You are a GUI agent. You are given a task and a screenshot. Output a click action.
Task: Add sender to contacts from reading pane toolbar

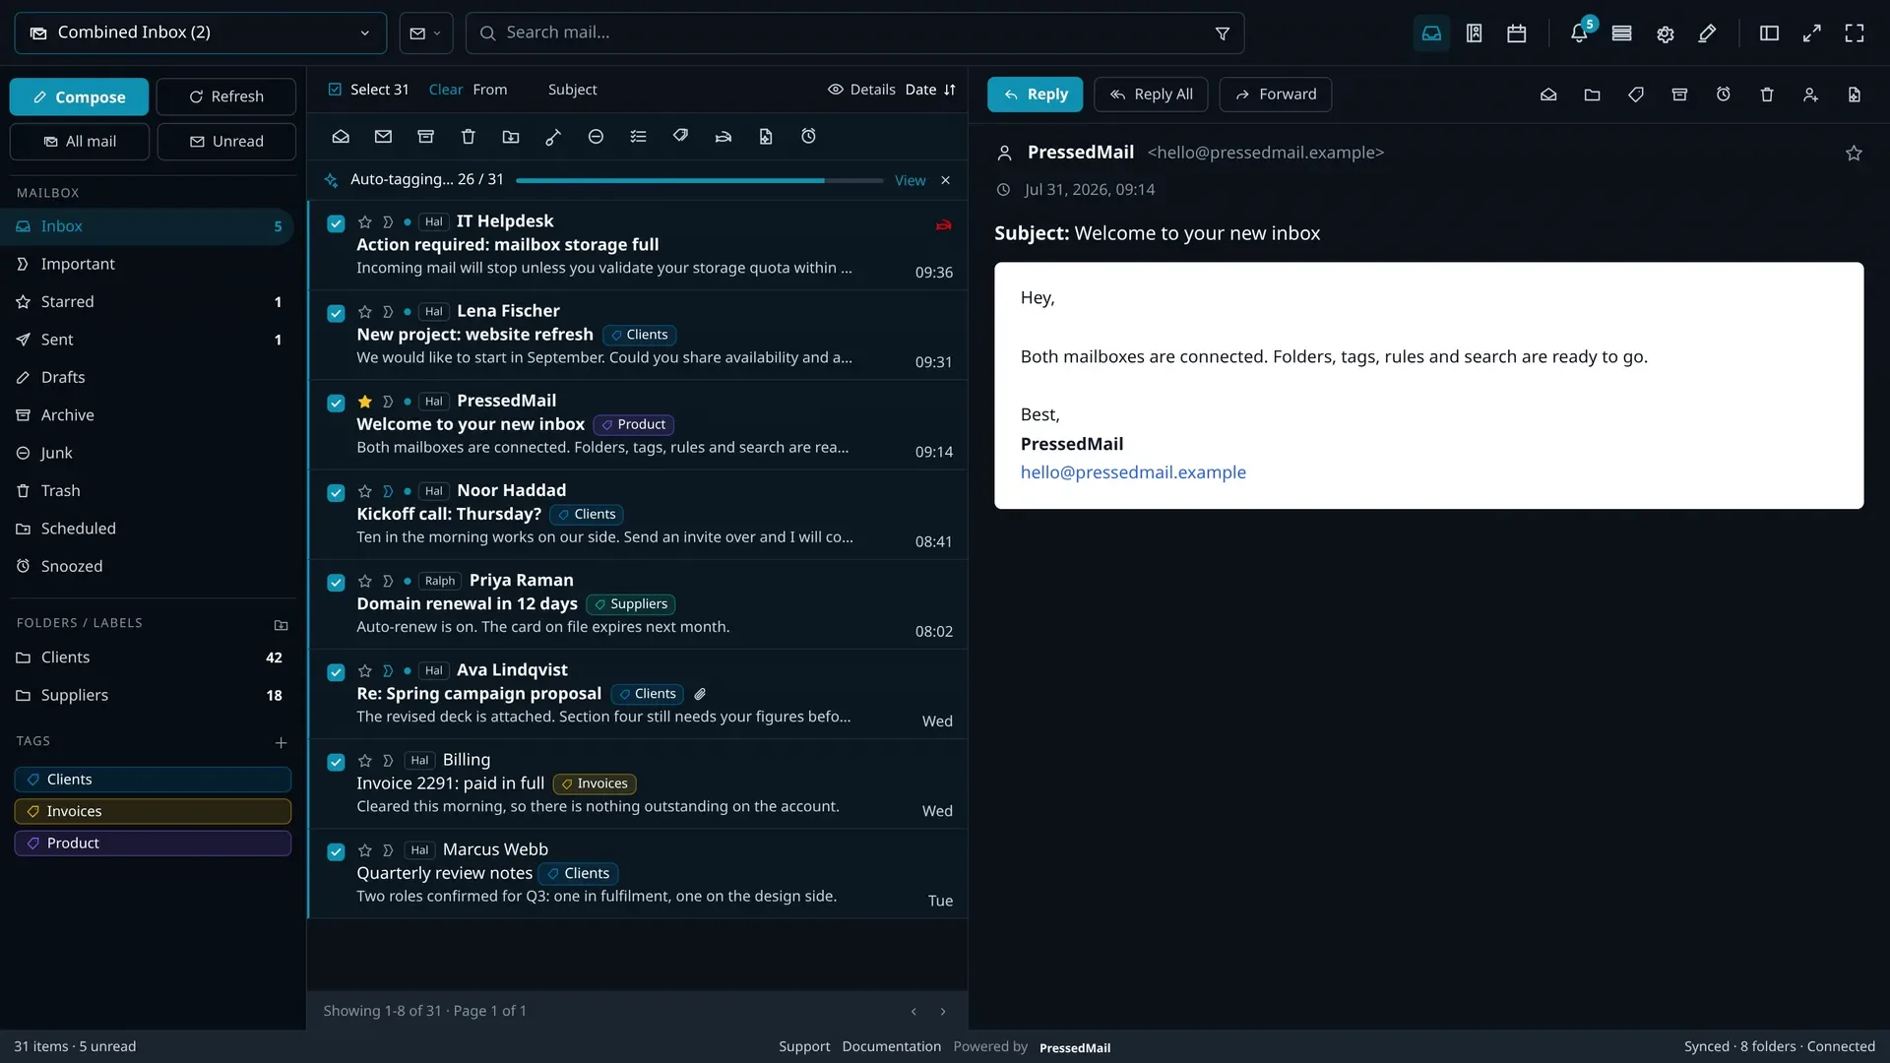point(1810,94)
